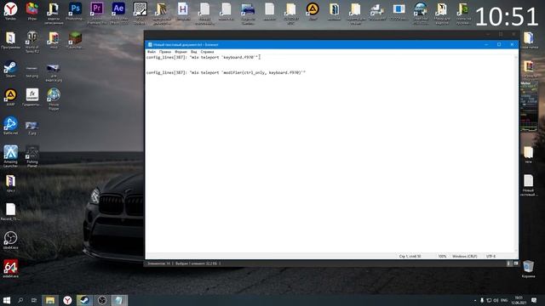The height and width of the screenshot is (306, 545).
Task: Click the config_lines line containing modifier(ctrl_only
Action: (x=226, y=72)
